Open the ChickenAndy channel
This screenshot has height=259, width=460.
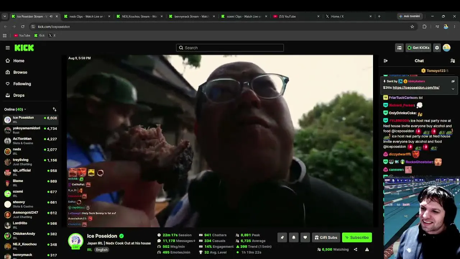[x=30, y=236]
